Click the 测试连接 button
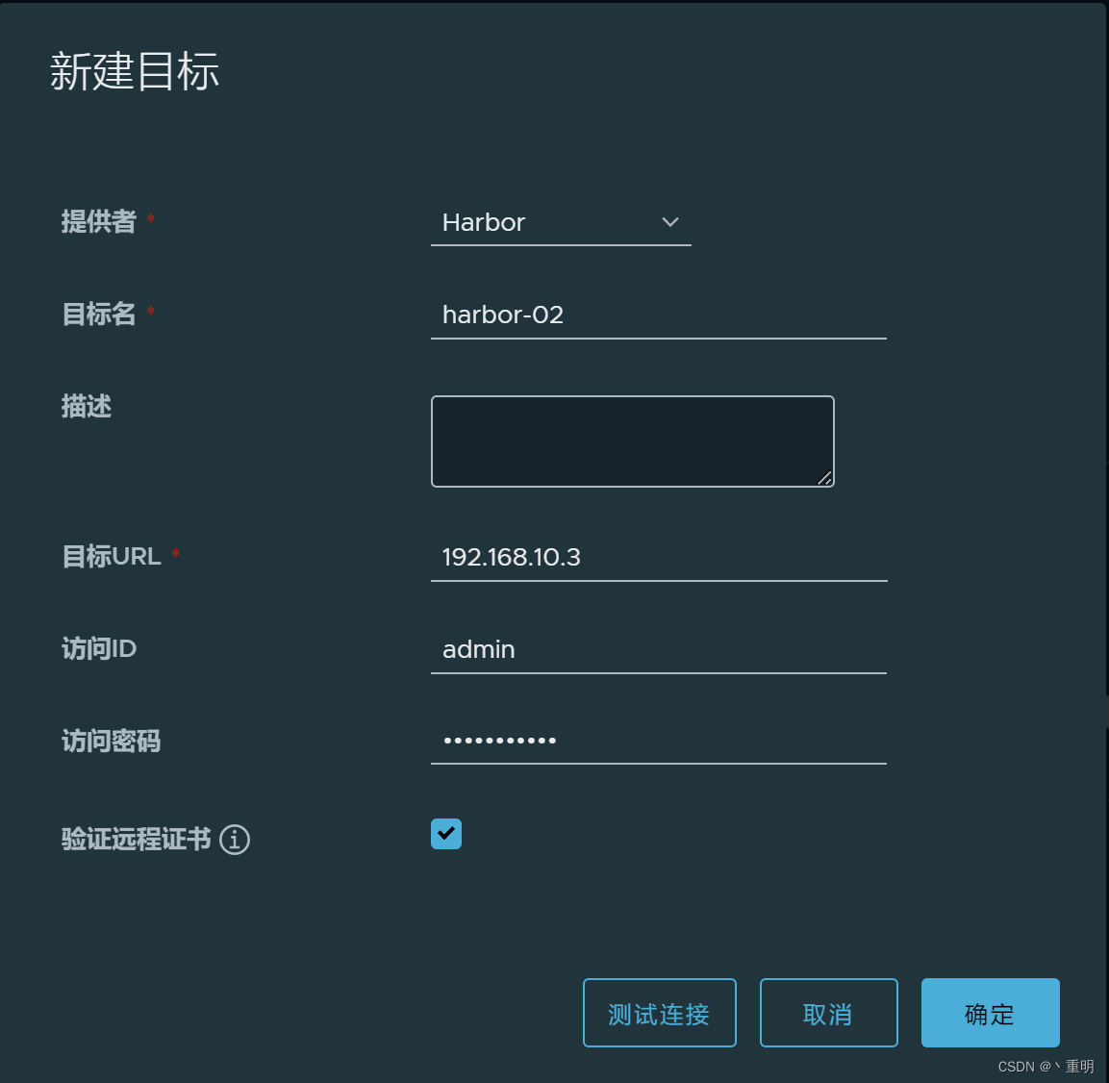 pyautogui.click(x=659, y=1013)
